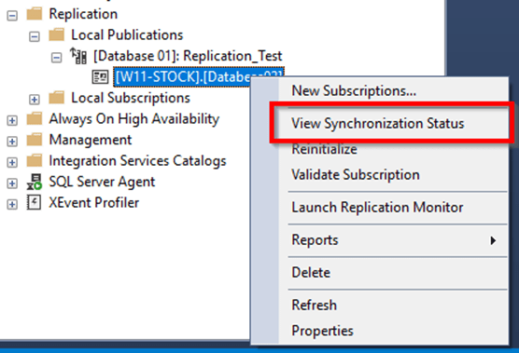Click the Local Publications folder icon

tap(57, 34)
